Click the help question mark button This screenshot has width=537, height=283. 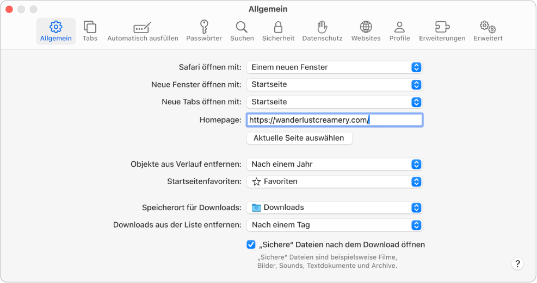pos(517,263)
